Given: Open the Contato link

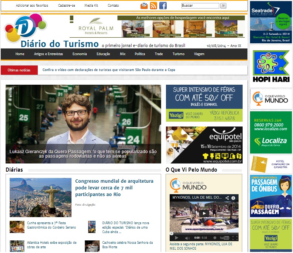Looking at the screenshot, I should 113,6.
